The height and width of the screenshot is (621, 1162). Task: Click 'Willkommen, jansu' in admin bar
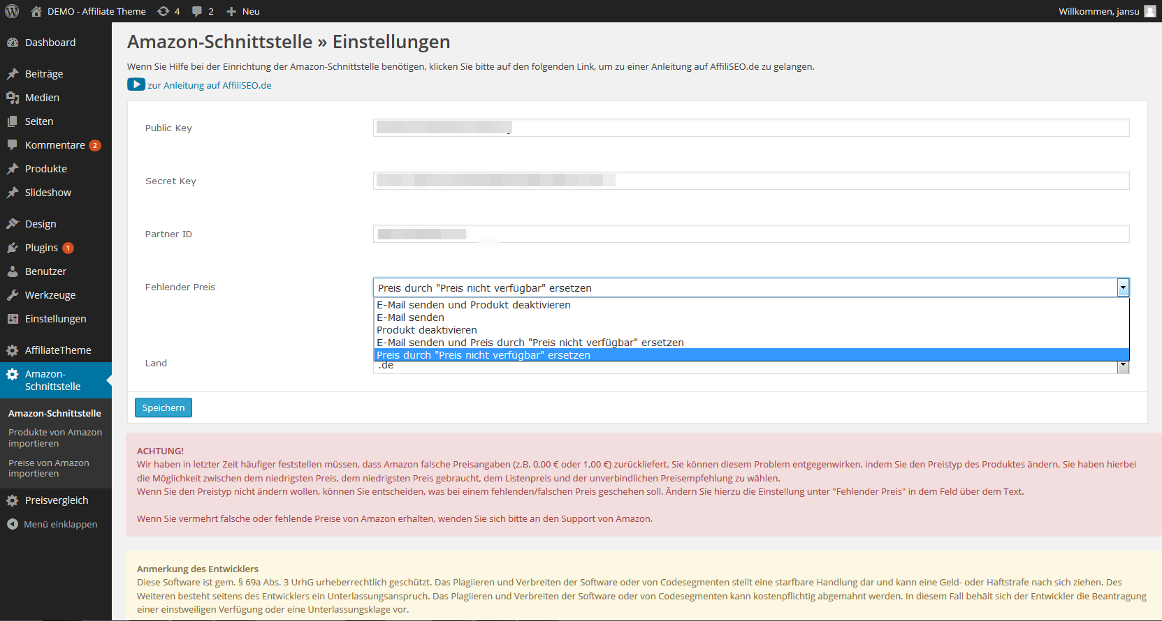click(x=1098, y=11)
